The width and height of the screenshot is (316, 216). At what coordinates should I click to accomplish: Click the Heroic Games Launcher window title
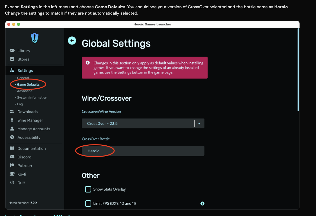[152, 24]
